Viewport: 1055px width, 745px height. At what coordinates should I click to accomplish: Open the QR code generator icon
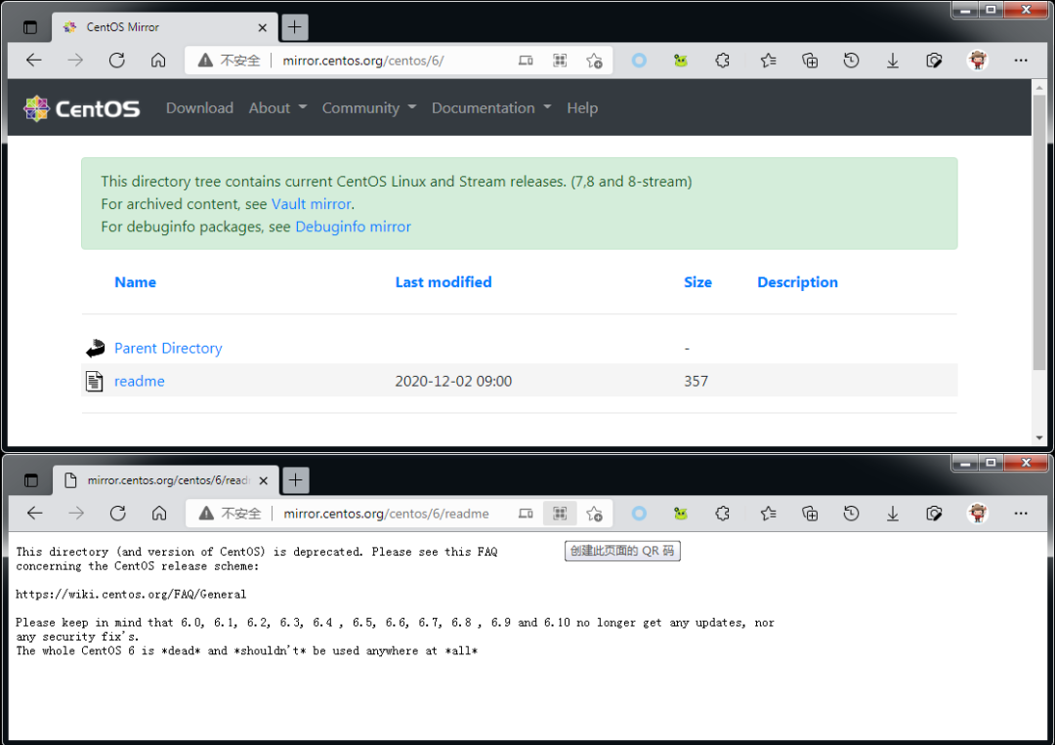560,61
